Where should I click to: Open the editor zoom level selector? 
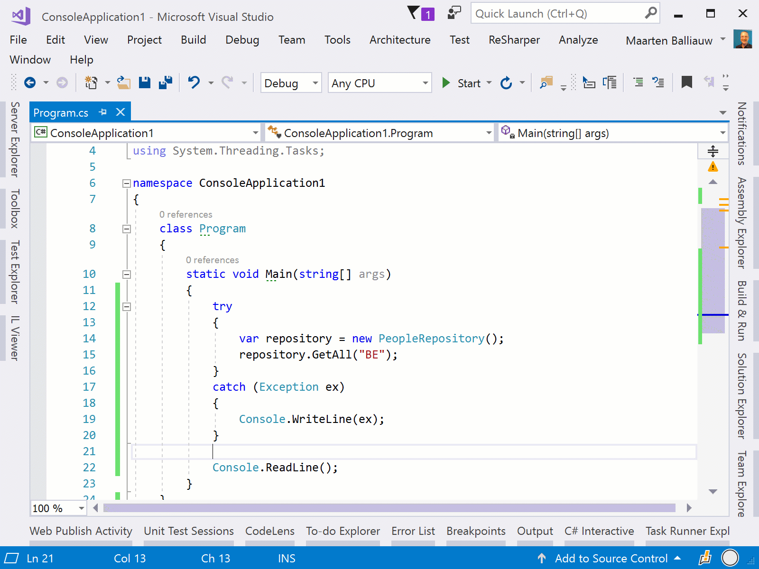[57, 508]
